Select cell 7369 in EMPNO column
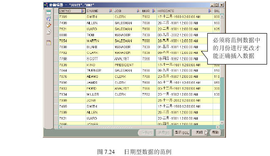 tap(72, 17)
